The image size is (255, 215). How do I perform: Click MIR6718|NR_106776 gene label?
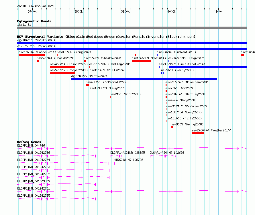click(128, 160)
